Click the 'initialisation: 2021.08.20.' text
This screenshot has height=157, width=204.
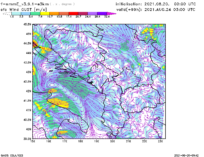(143, 4)
